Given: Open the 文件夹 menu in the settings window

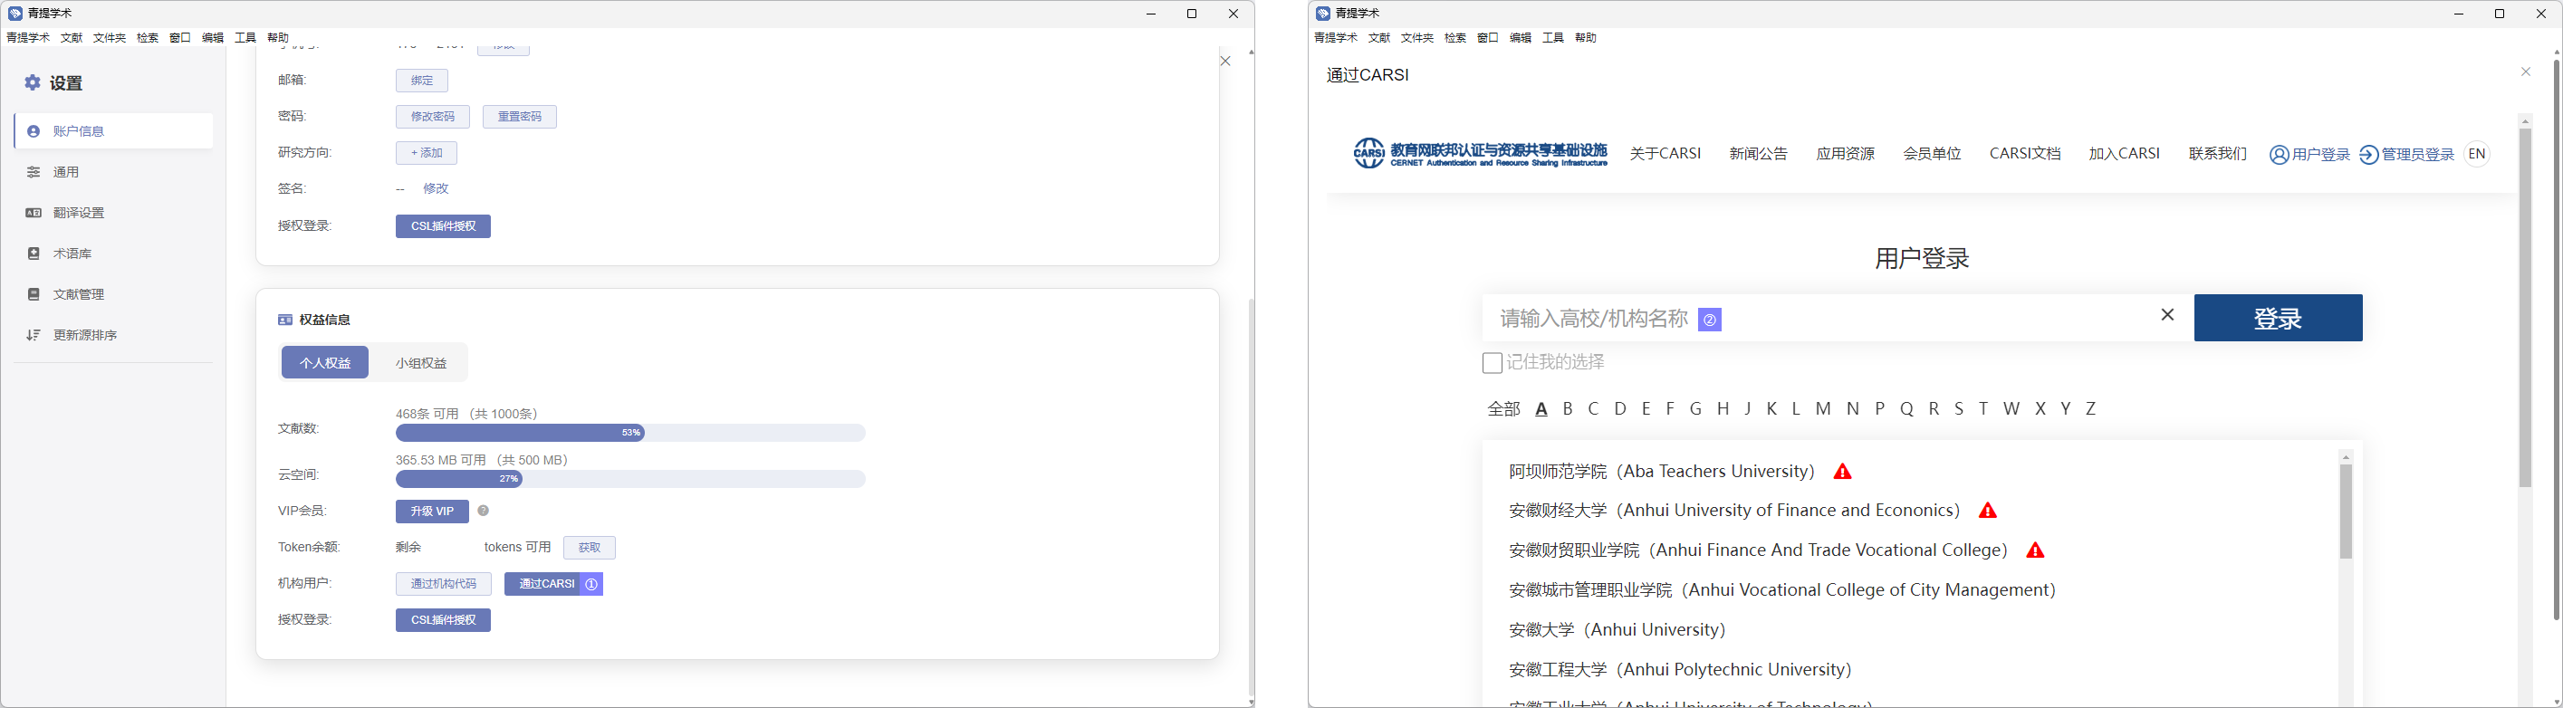Looking at the screenshot, I should (110, 38).
